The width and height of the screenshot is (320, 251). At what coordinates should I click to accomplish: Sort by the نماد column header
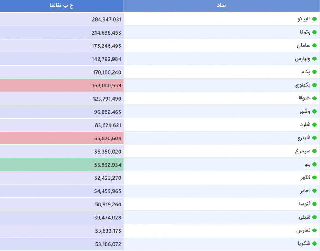(x=222, y=6)
